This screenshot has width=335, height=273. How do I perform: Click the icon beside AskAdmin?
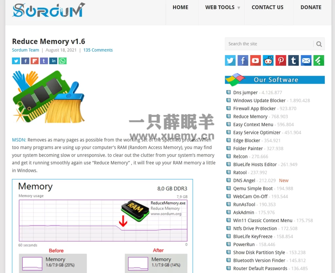(x=228, y=212)
